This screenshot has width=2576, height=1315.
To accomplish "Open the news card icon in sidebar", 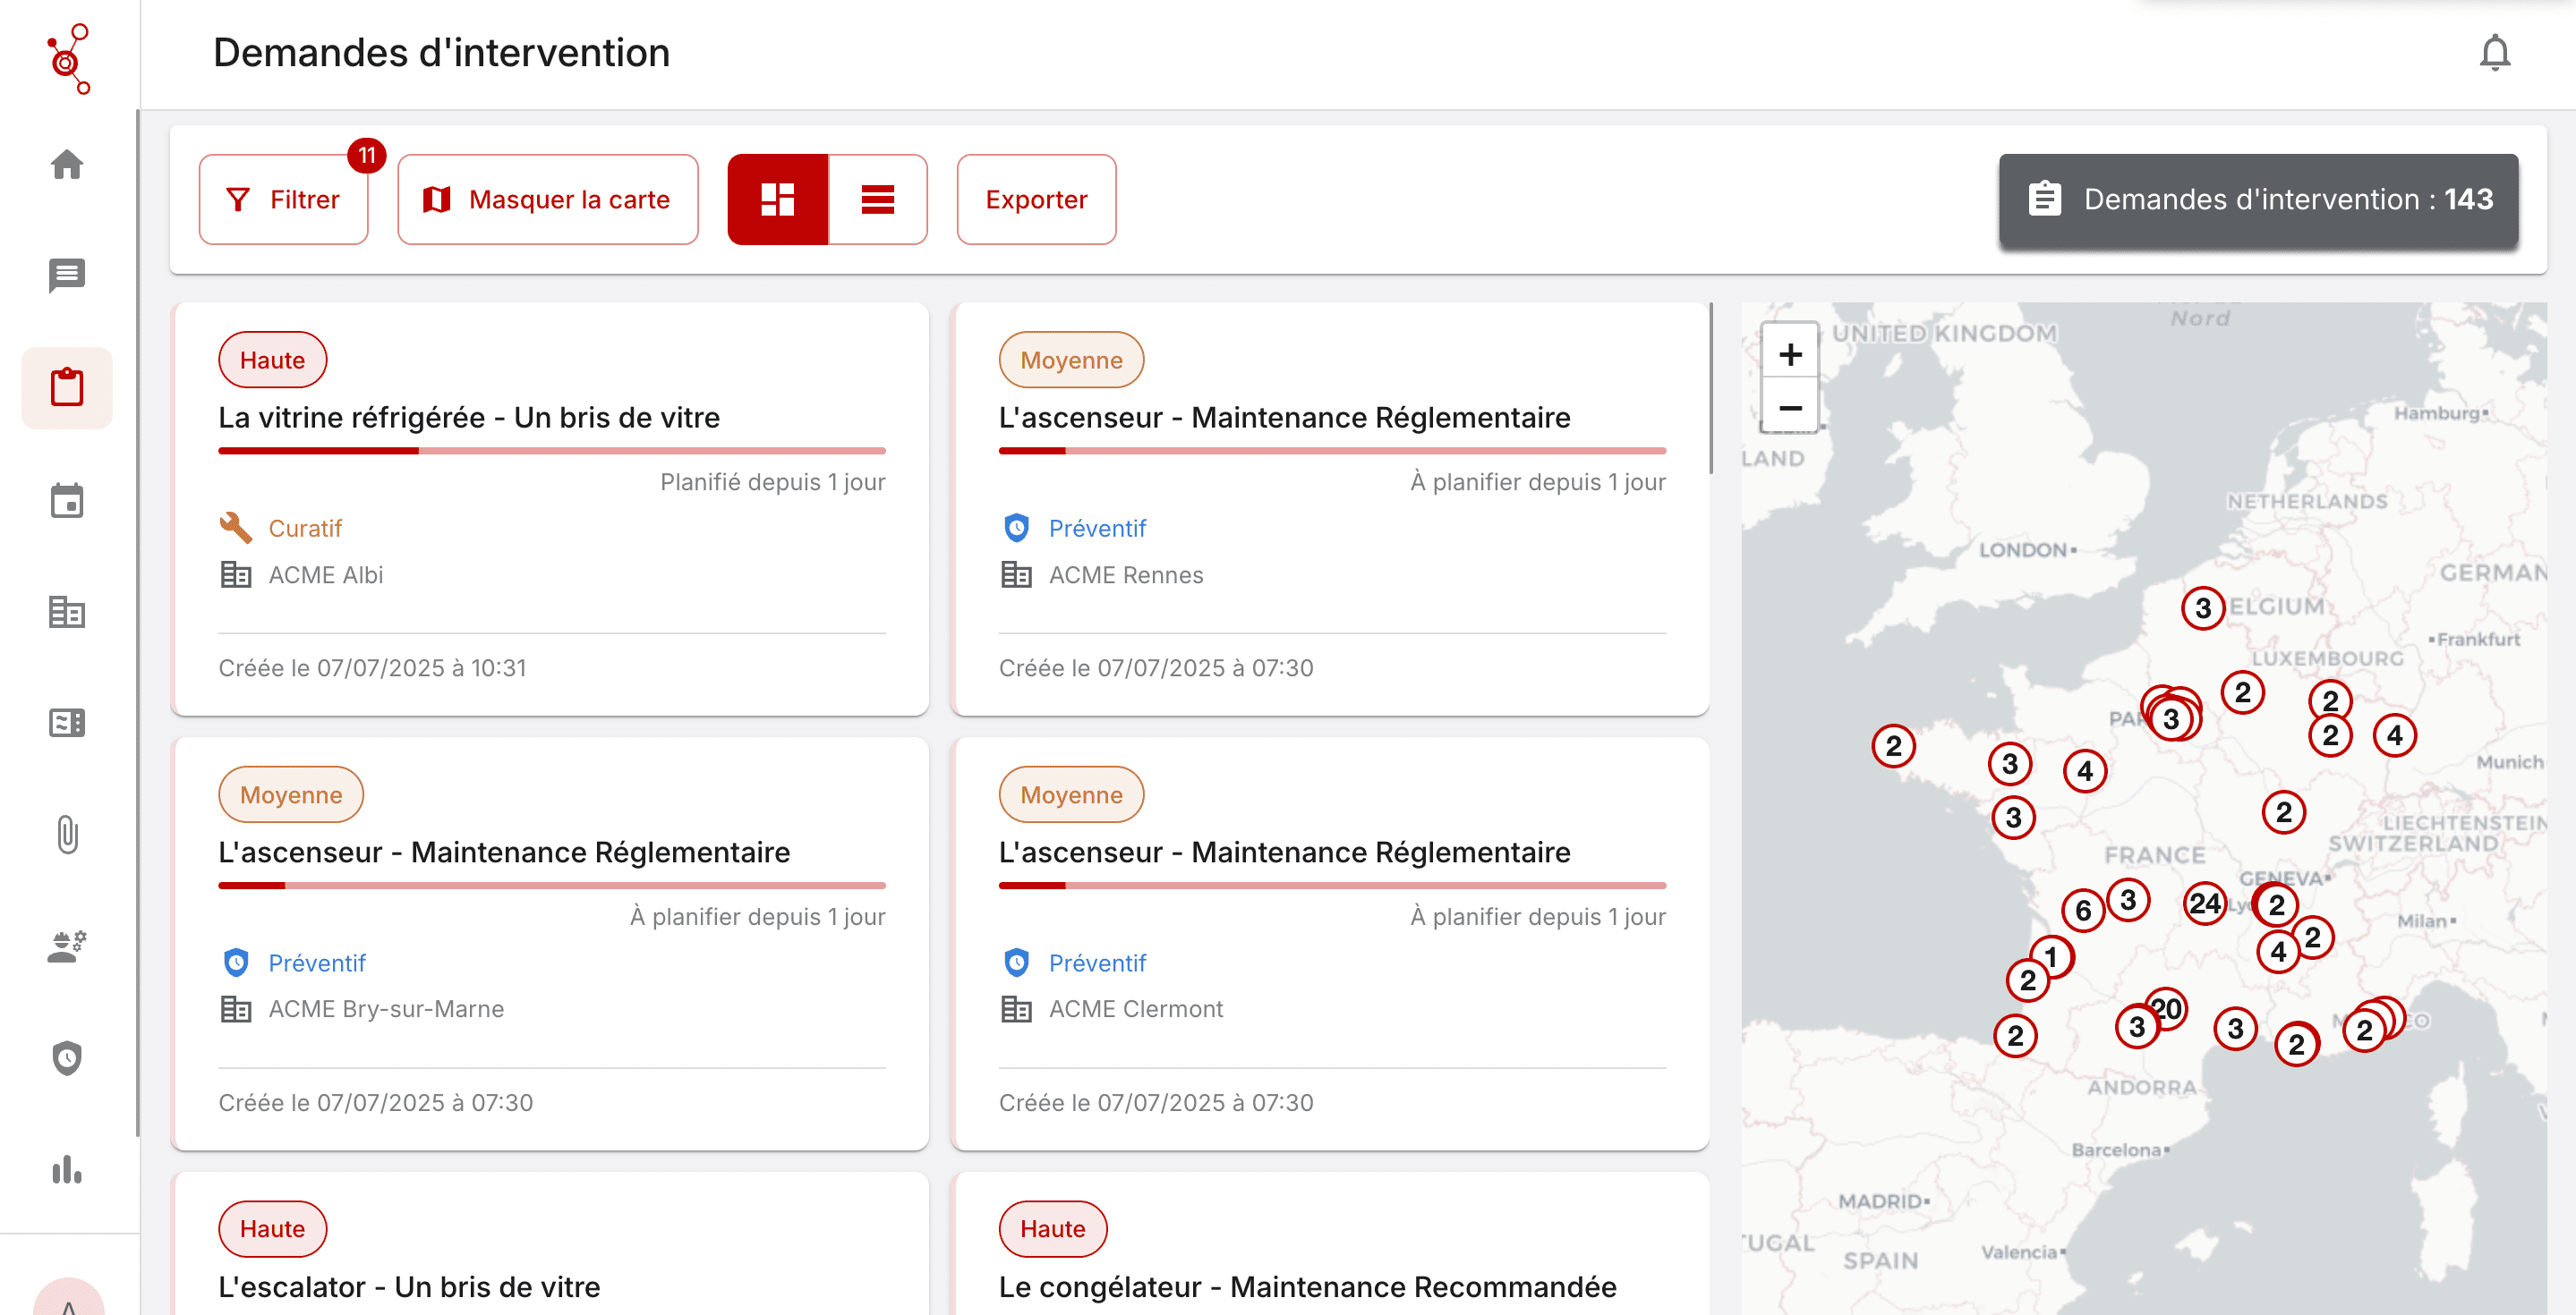I will click(67, 723).
